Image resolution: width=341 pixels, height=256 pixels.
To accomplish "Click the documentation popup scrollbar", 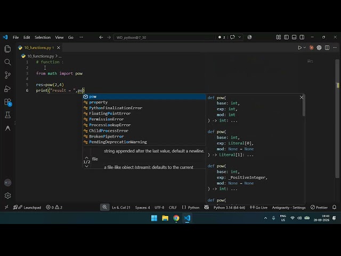I will pos(304,106).
